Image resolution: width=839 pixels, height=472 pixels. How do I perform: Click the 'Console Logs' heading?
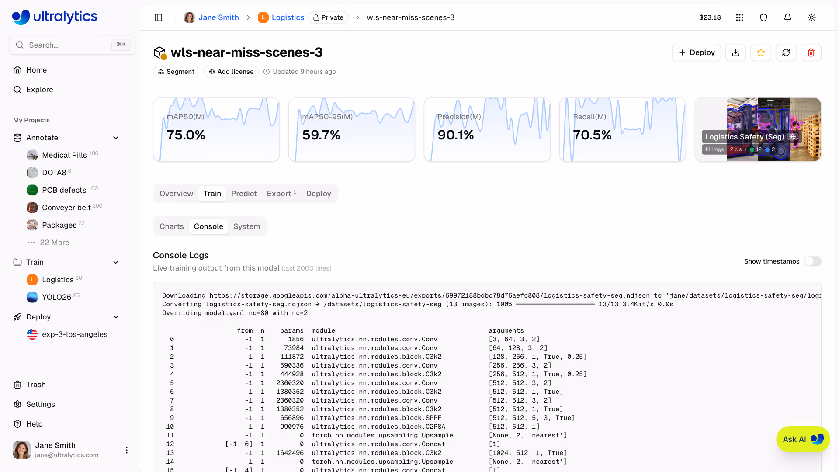click(181, 255)
